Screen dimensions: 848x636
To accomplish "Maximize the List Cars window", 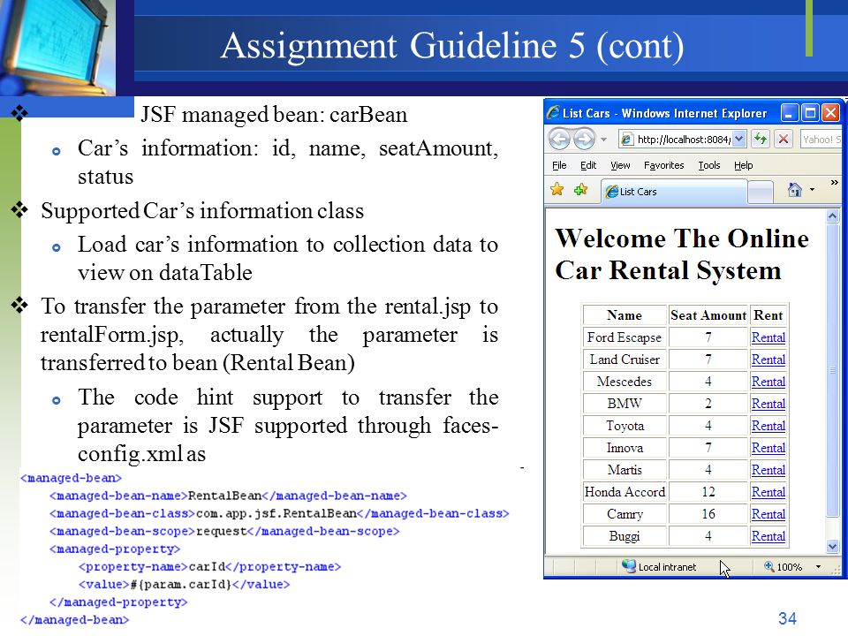I will [x=810, y=113].
